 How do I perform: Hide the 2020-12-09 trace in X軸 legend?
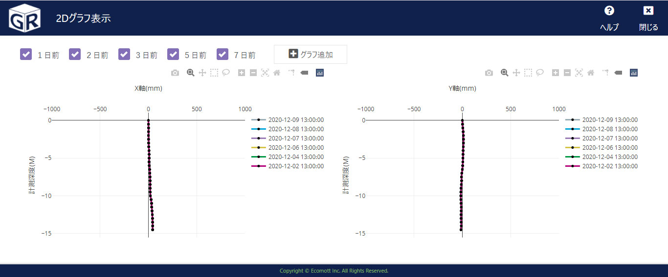click(x=288, y=120)
